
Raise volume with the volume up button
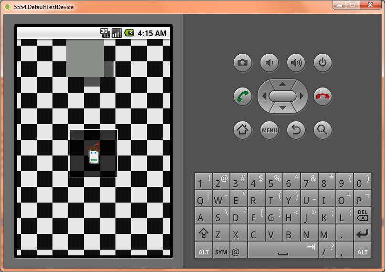(x=296, y=62)
